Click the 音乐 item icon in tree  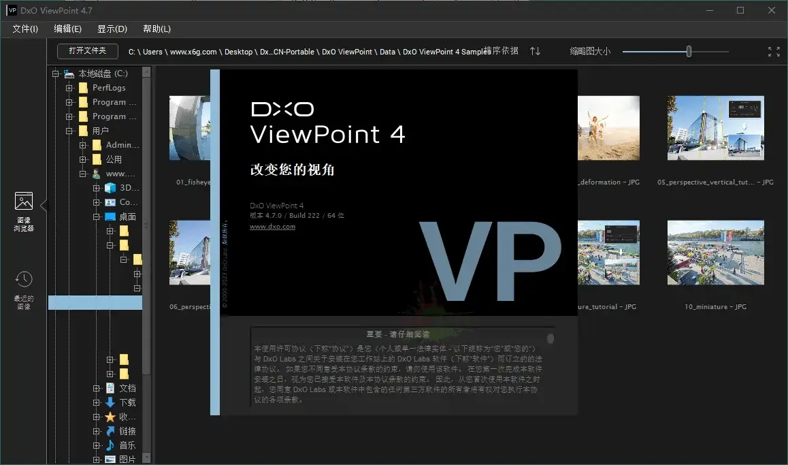click(109, 445)
